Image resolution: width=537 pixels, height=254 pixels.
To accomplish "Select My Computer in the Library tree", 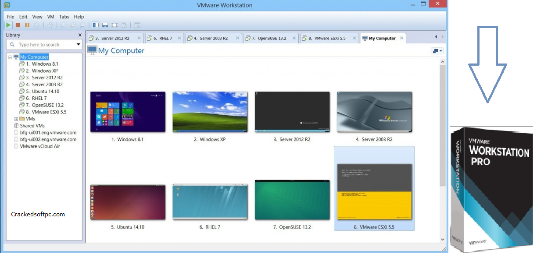I will (34, 57).
